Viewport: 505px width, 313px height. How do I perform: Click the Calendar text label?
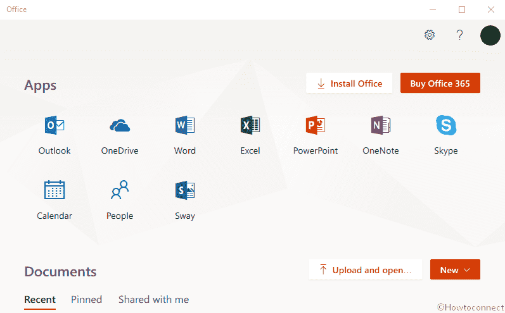click(54, 216)
